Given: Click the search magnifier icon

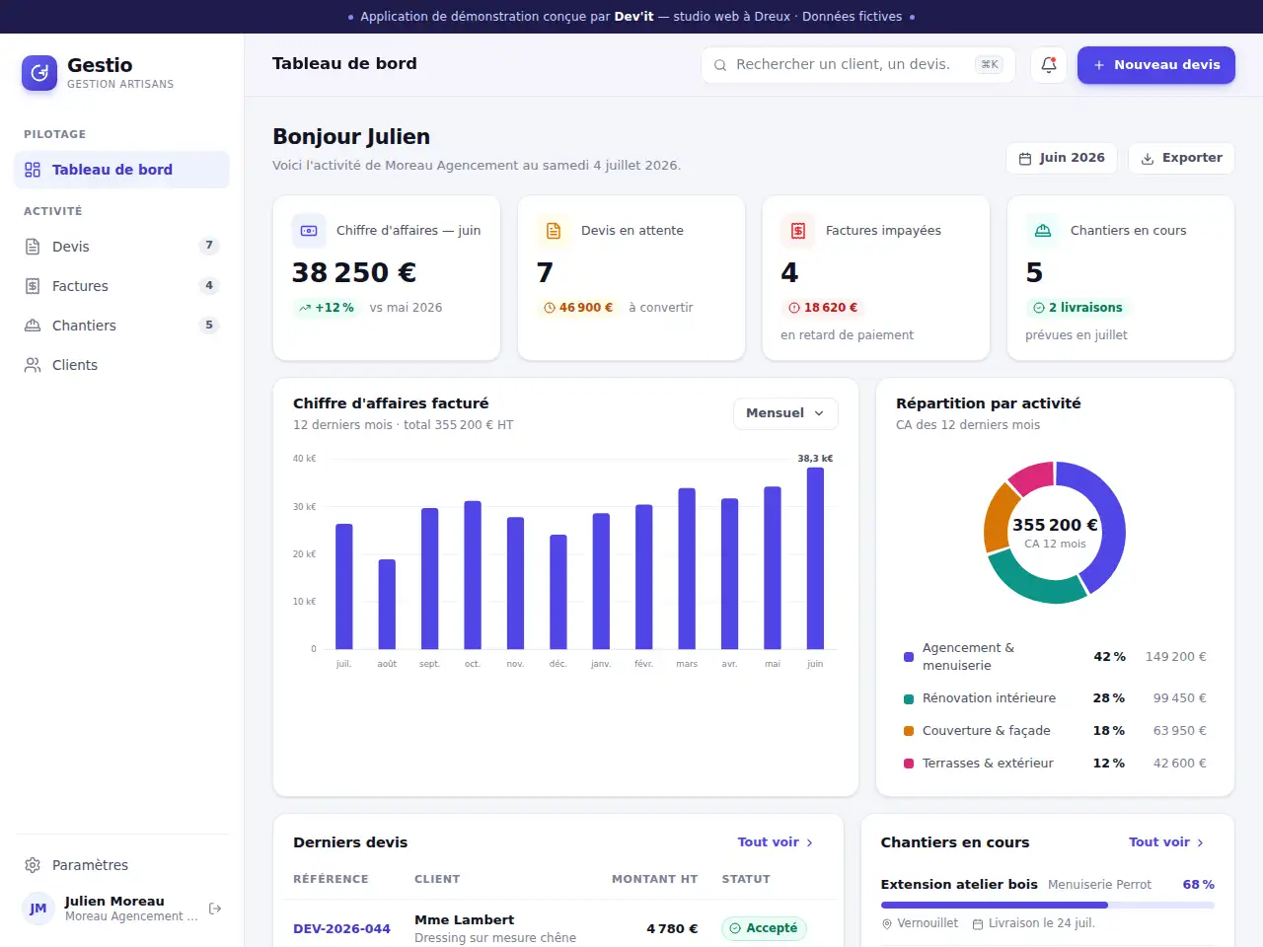Looking at the screenshot, I should pyautogui.click(x=720, y=65).
